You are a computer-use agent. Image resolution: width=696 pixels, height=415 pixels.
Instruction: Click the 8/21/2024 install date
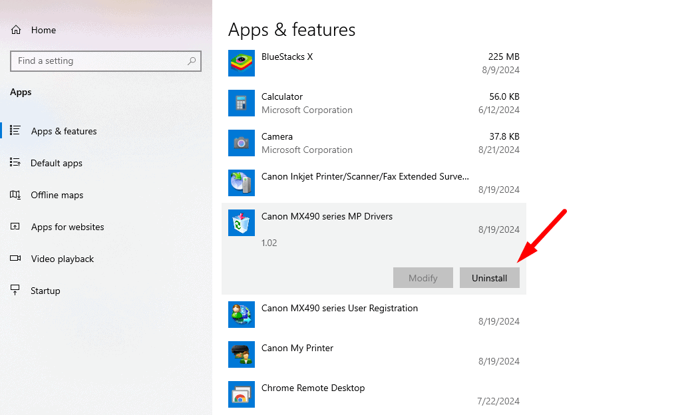(x=499, y=150)
